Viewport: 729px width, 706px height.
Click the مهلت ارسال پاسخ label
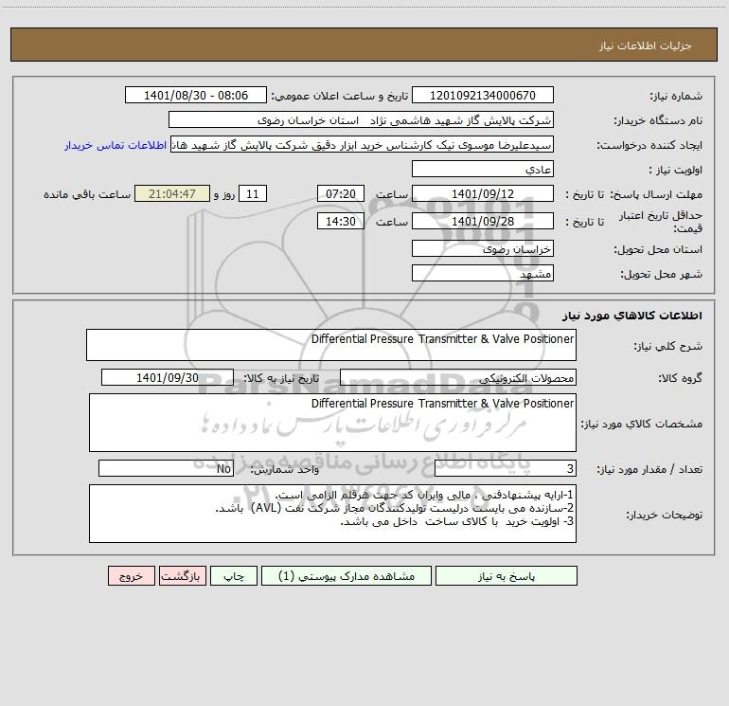(655, 194)
